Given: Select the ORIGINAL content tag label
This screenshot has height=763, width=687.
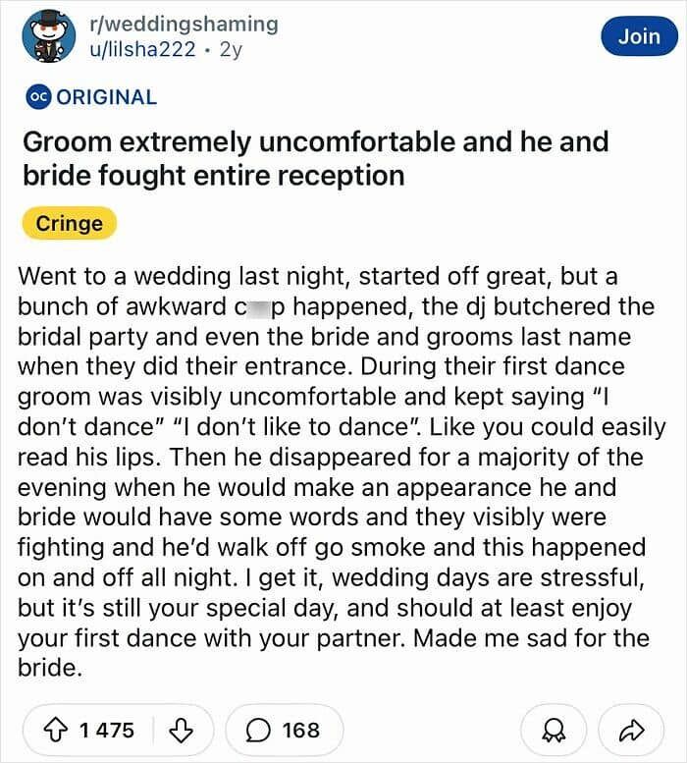Looking at the screenshot, I should point(106,97).
